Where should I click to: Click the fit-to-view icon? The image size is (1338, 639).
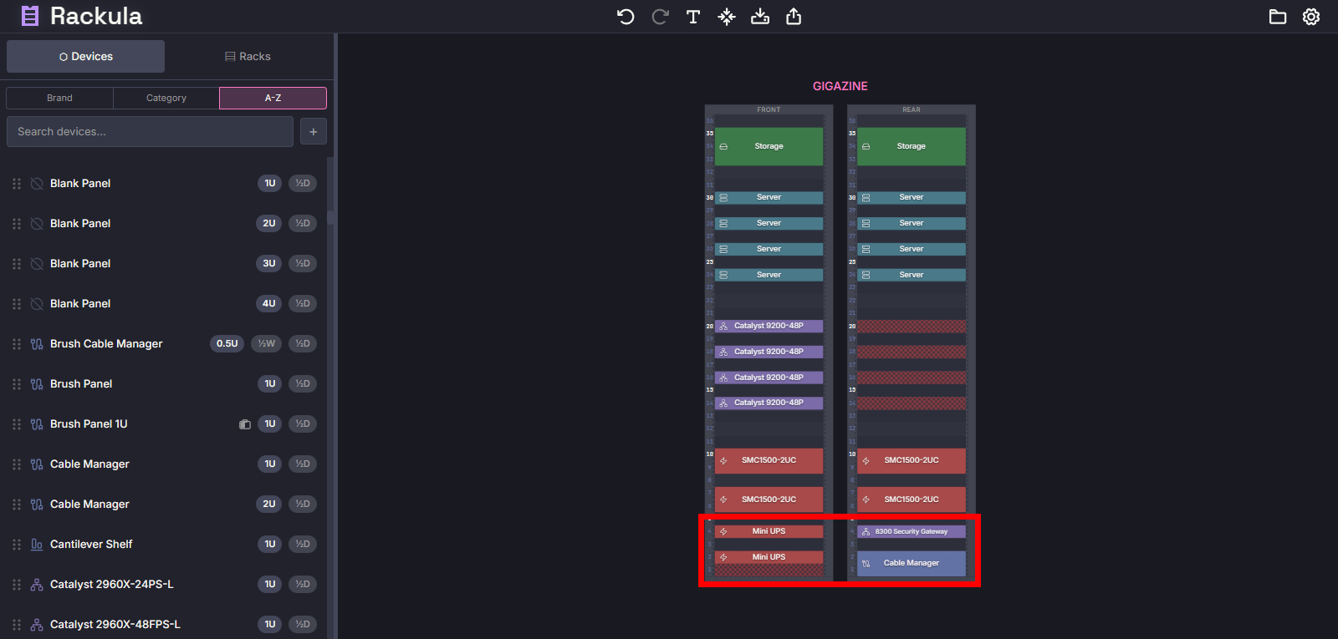pos(727,17)
